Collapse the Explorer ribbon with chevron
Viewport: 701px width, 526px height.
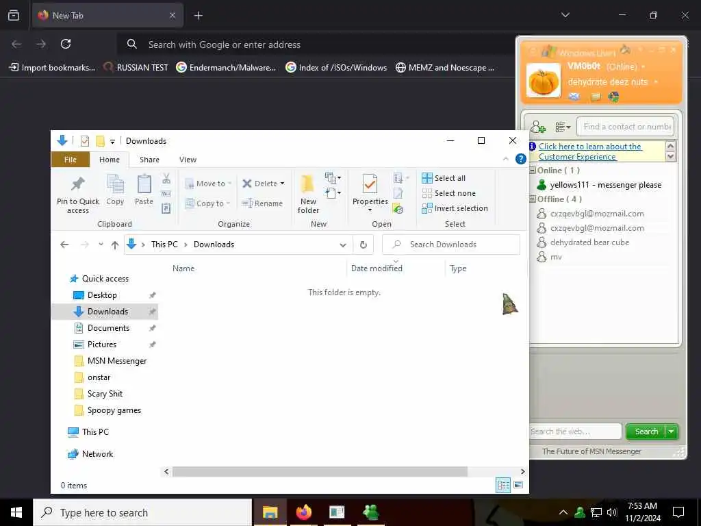(x=506, y=159)
